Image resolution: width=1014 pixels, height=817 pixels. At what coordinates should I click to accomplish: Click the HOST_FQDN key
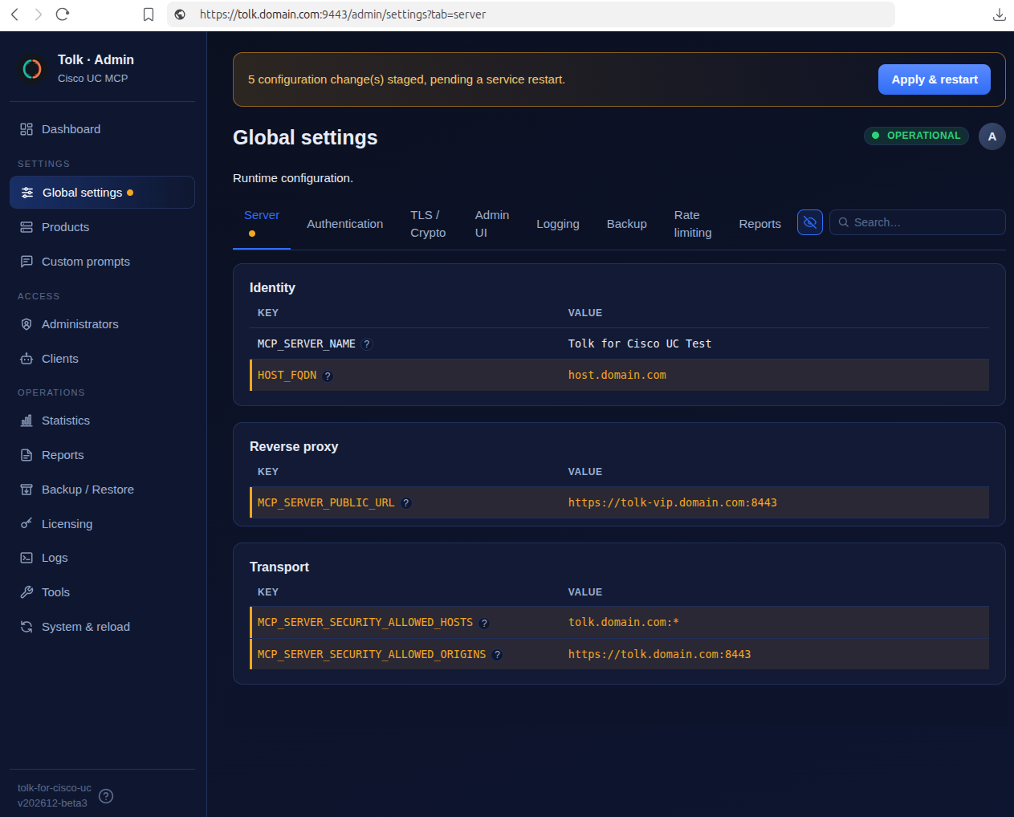pyautogui.click(x=287, y=375)
